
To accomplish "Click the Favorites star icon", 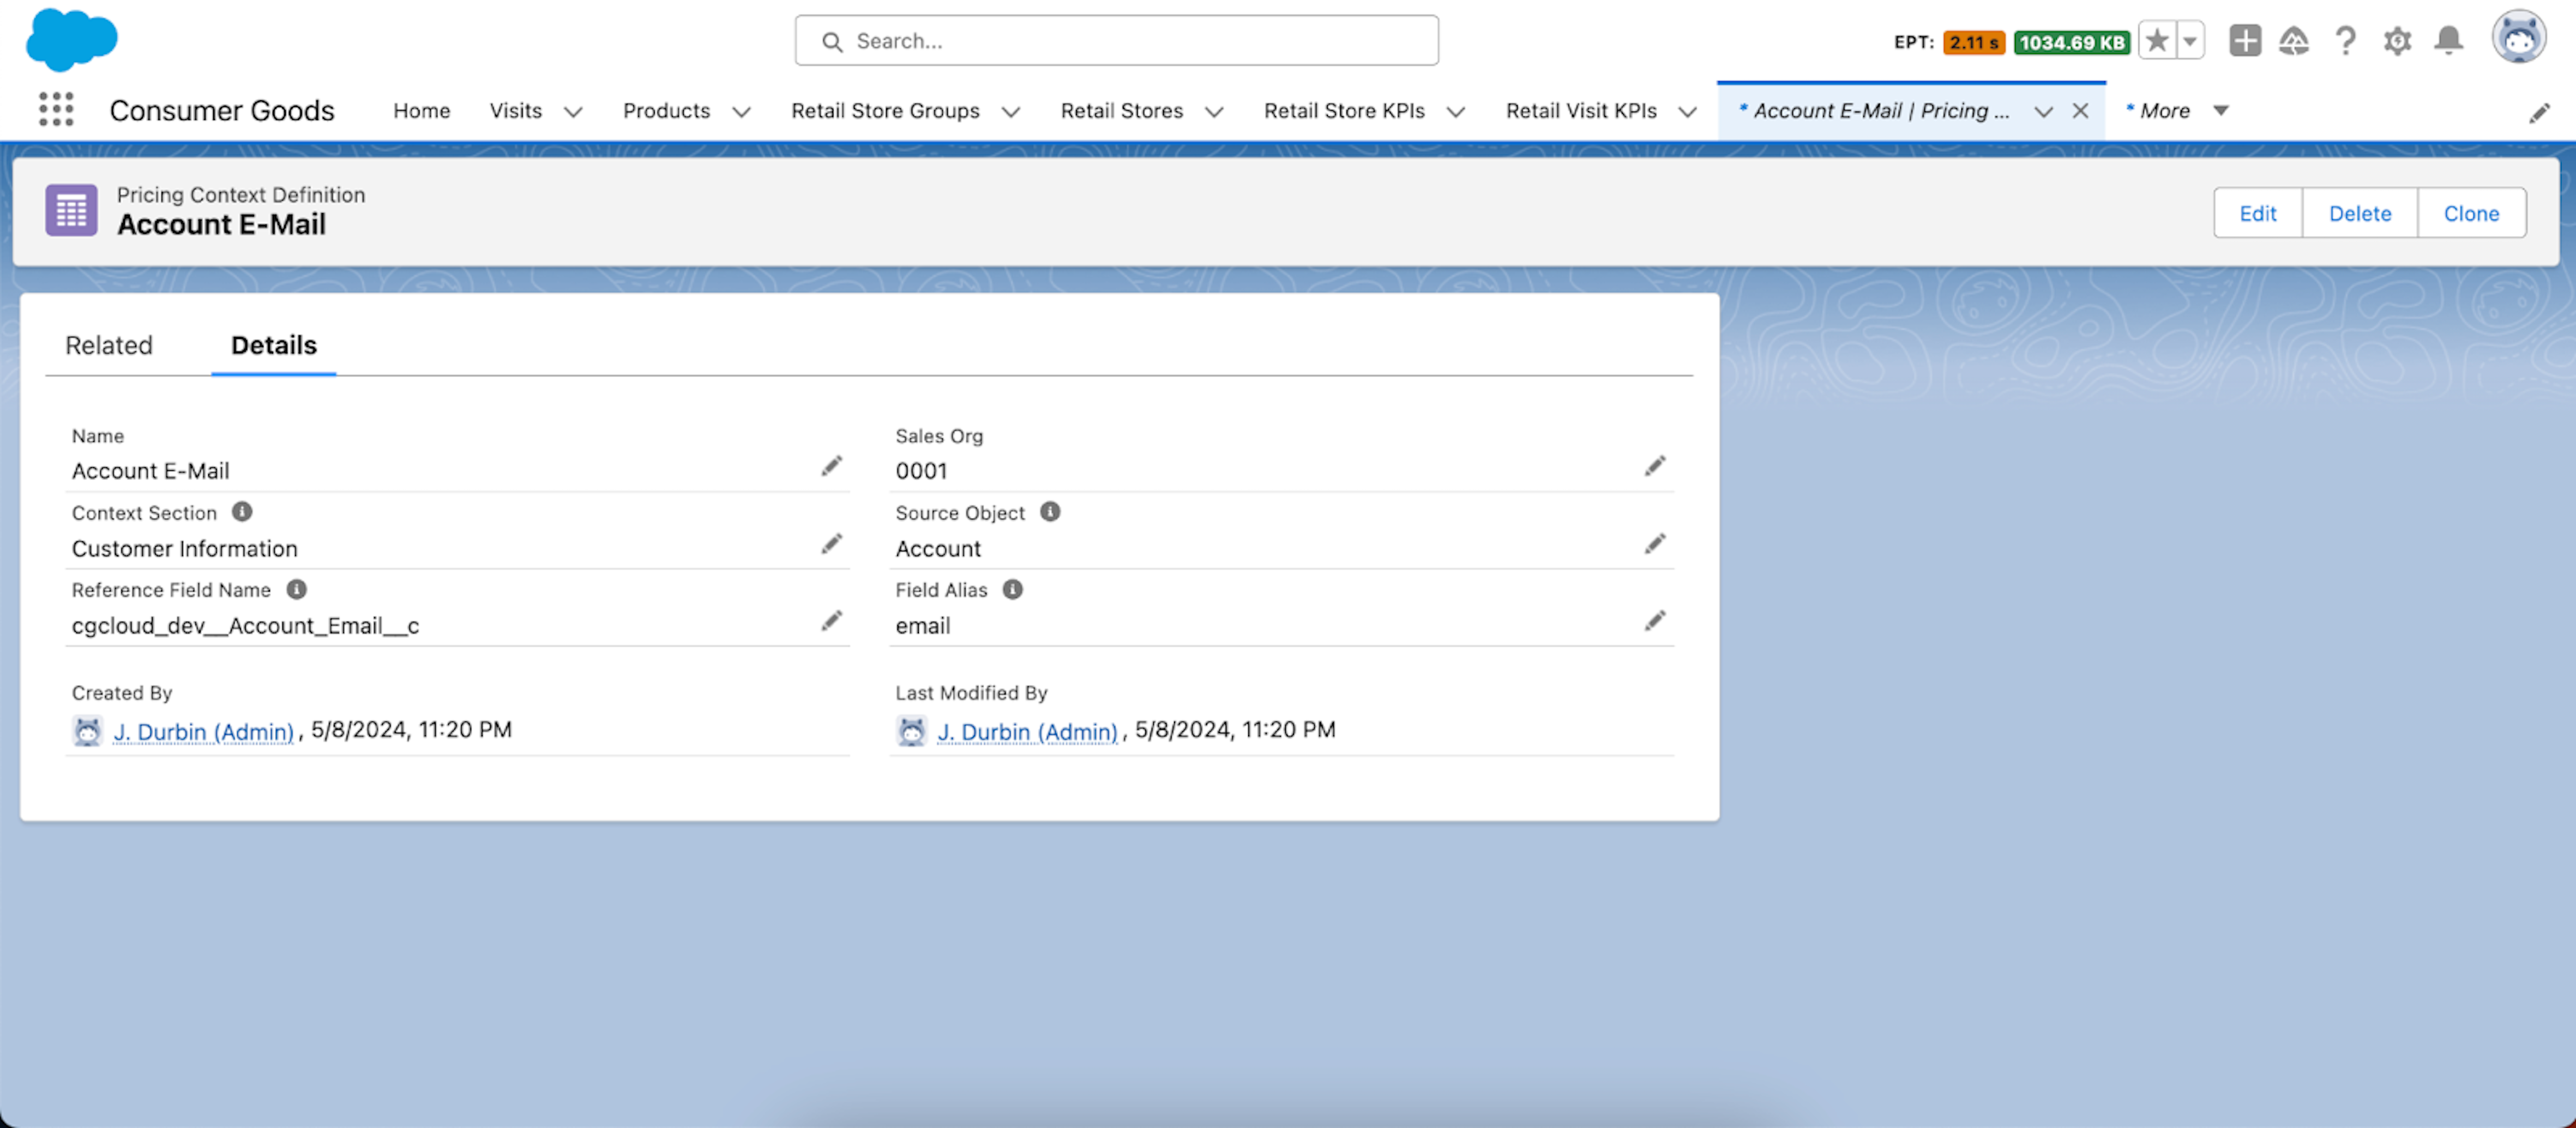I will tap(2157, 41).
